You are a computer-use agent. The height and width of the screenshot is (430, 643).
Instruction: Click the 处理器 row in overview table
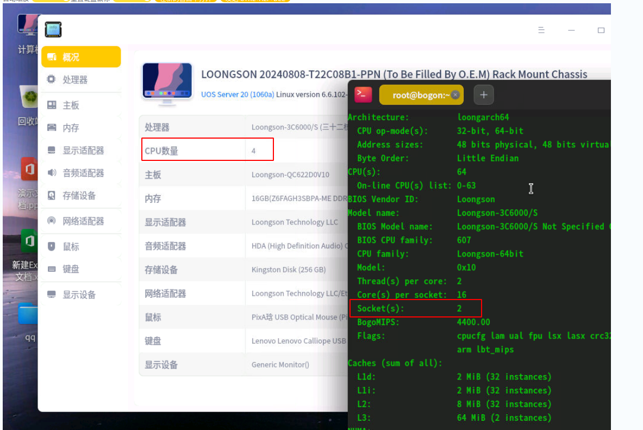tap(207, 127)
